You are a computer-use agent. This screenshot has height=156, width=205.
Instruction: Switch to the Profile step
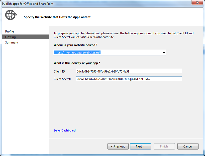tap(9, 31)
